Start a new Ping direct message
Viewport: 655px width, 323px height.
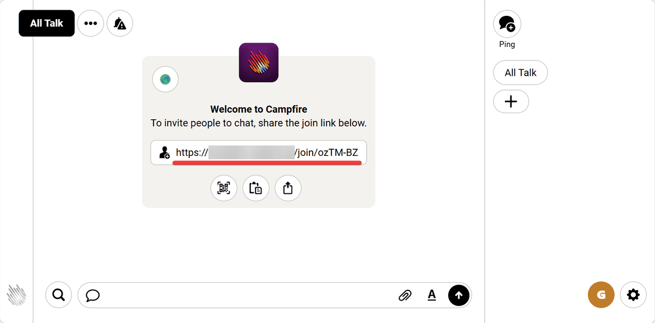(507, 23)
